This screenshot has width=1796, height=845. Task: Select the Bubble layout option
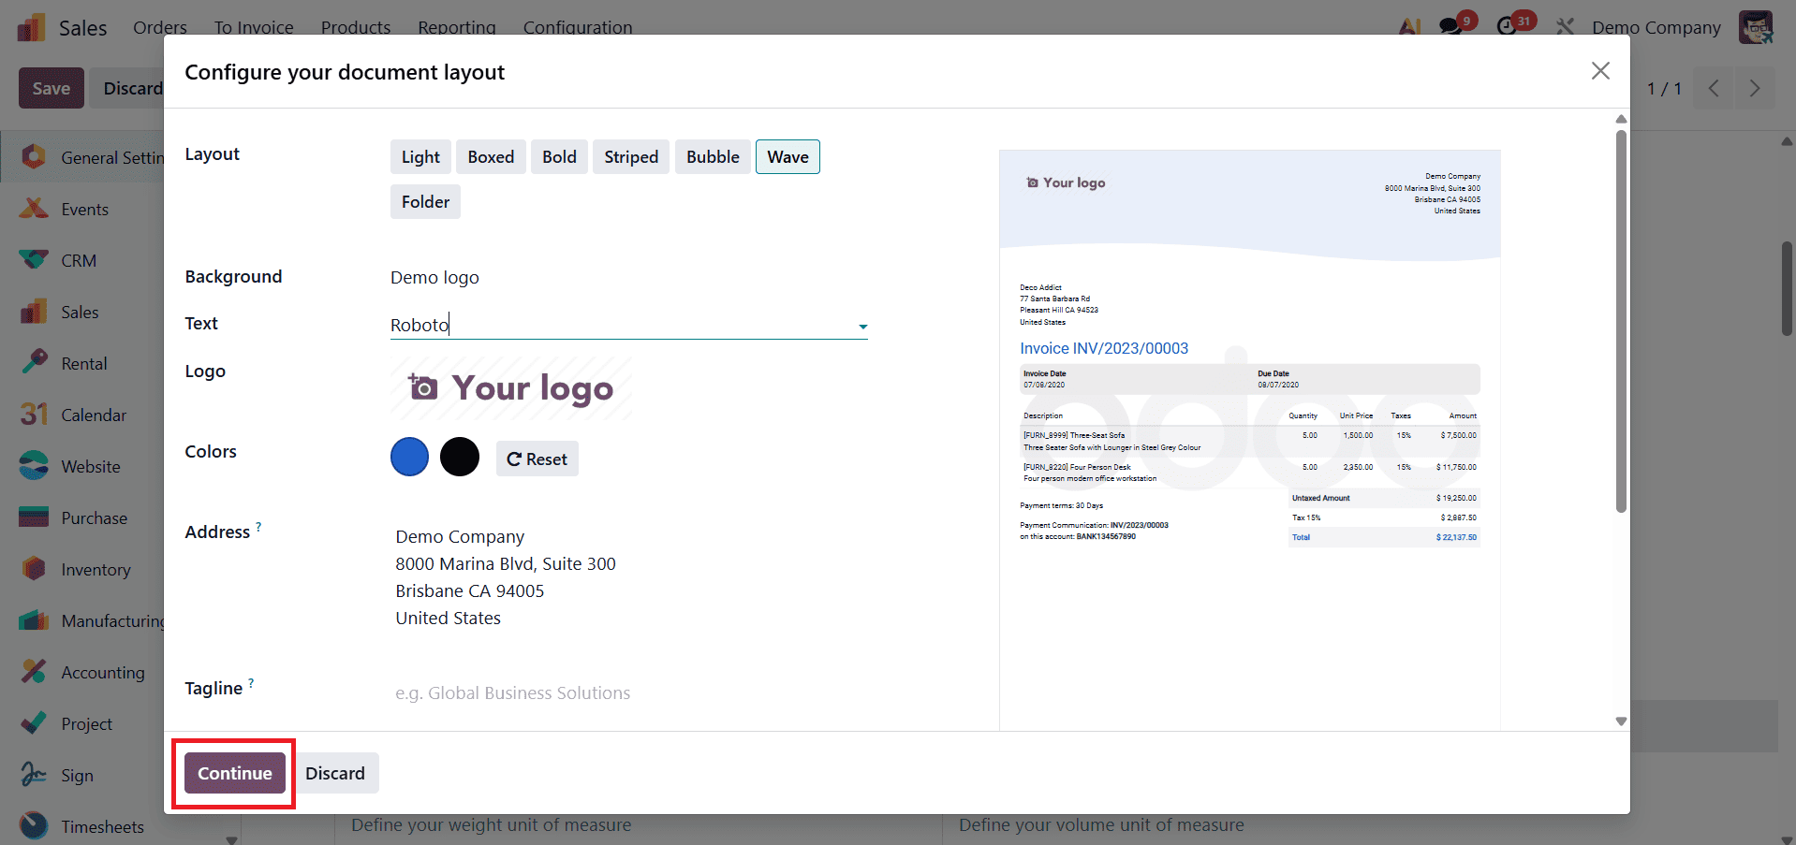click(x=712, y=156)
